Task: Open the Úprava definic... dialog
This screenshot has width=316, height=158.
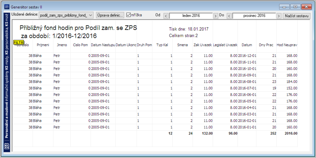Action: [110, 15]
